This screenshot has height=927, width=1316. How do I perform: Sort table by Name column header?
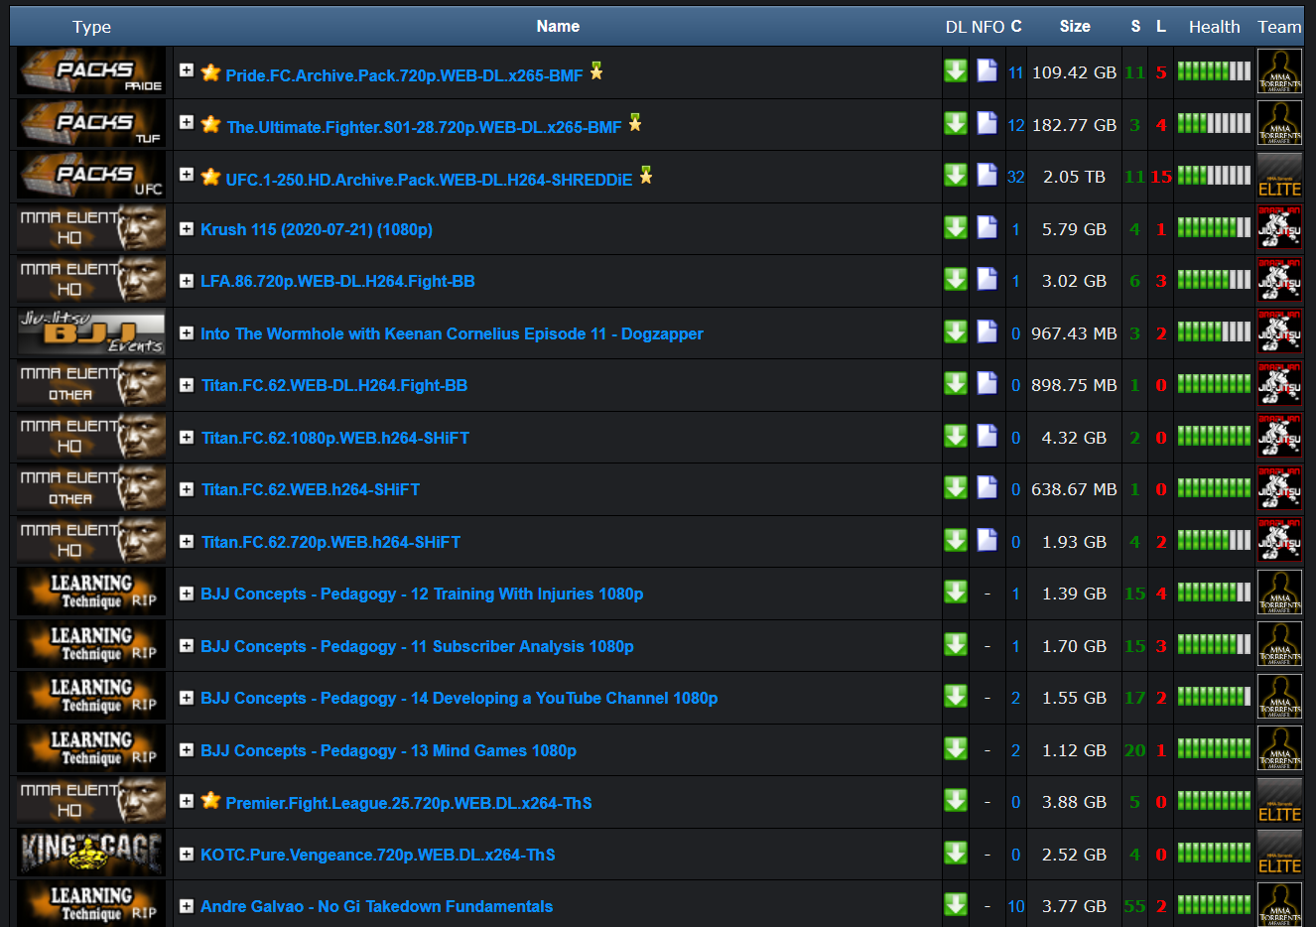tap(558, 26)
